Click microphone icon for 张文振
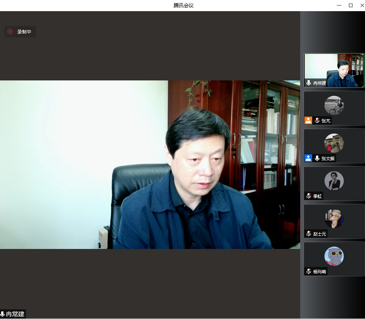The image size is (365, 319). 317,158
